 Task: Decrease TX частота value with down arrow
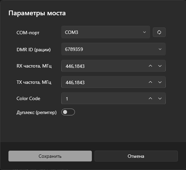pyautogui.click(x=160, y=82)
